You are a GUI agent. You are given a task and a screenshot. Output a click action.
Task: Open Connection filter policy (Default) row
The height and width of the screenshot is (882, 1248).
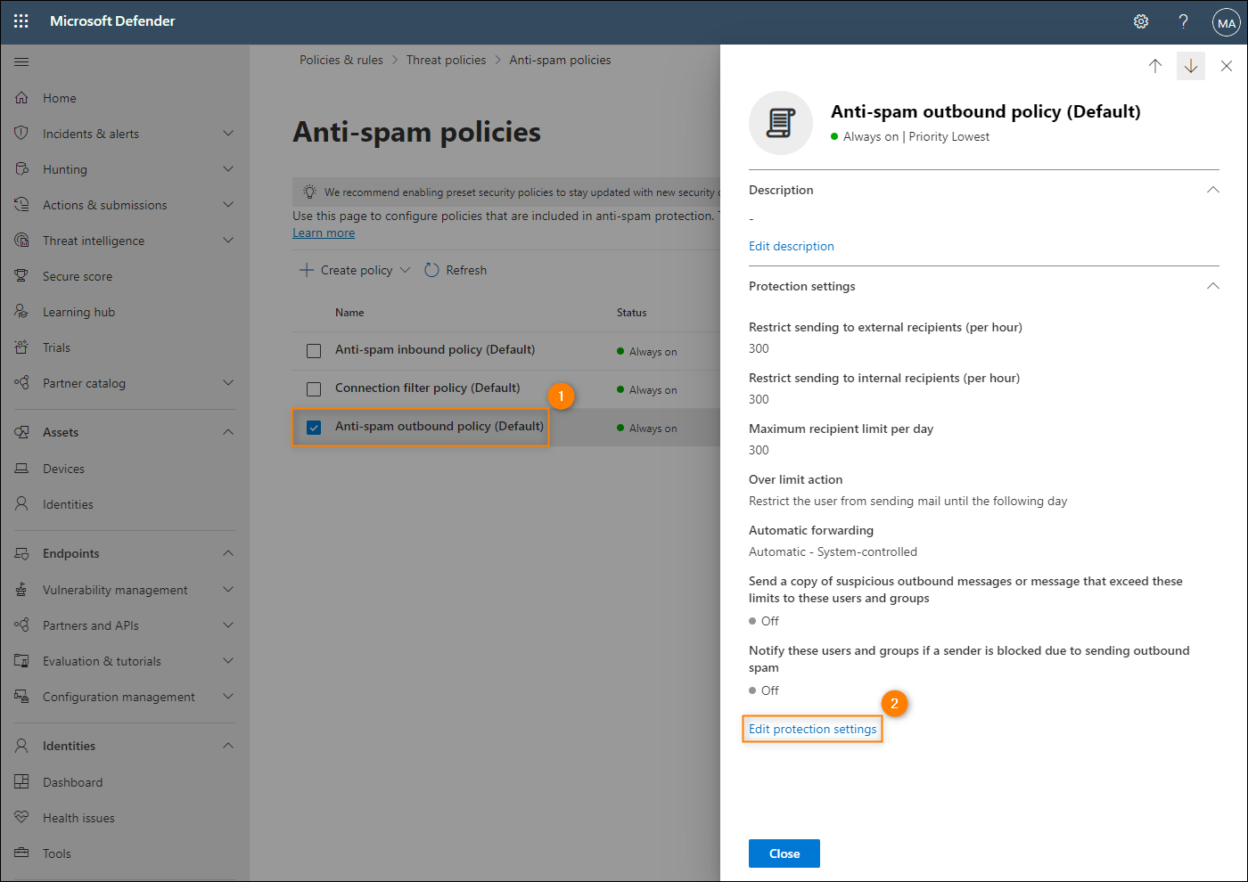(x=428, y=388)
